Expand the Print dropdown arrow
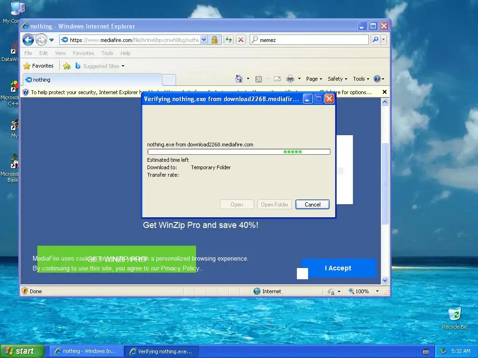 pos(299,79)
